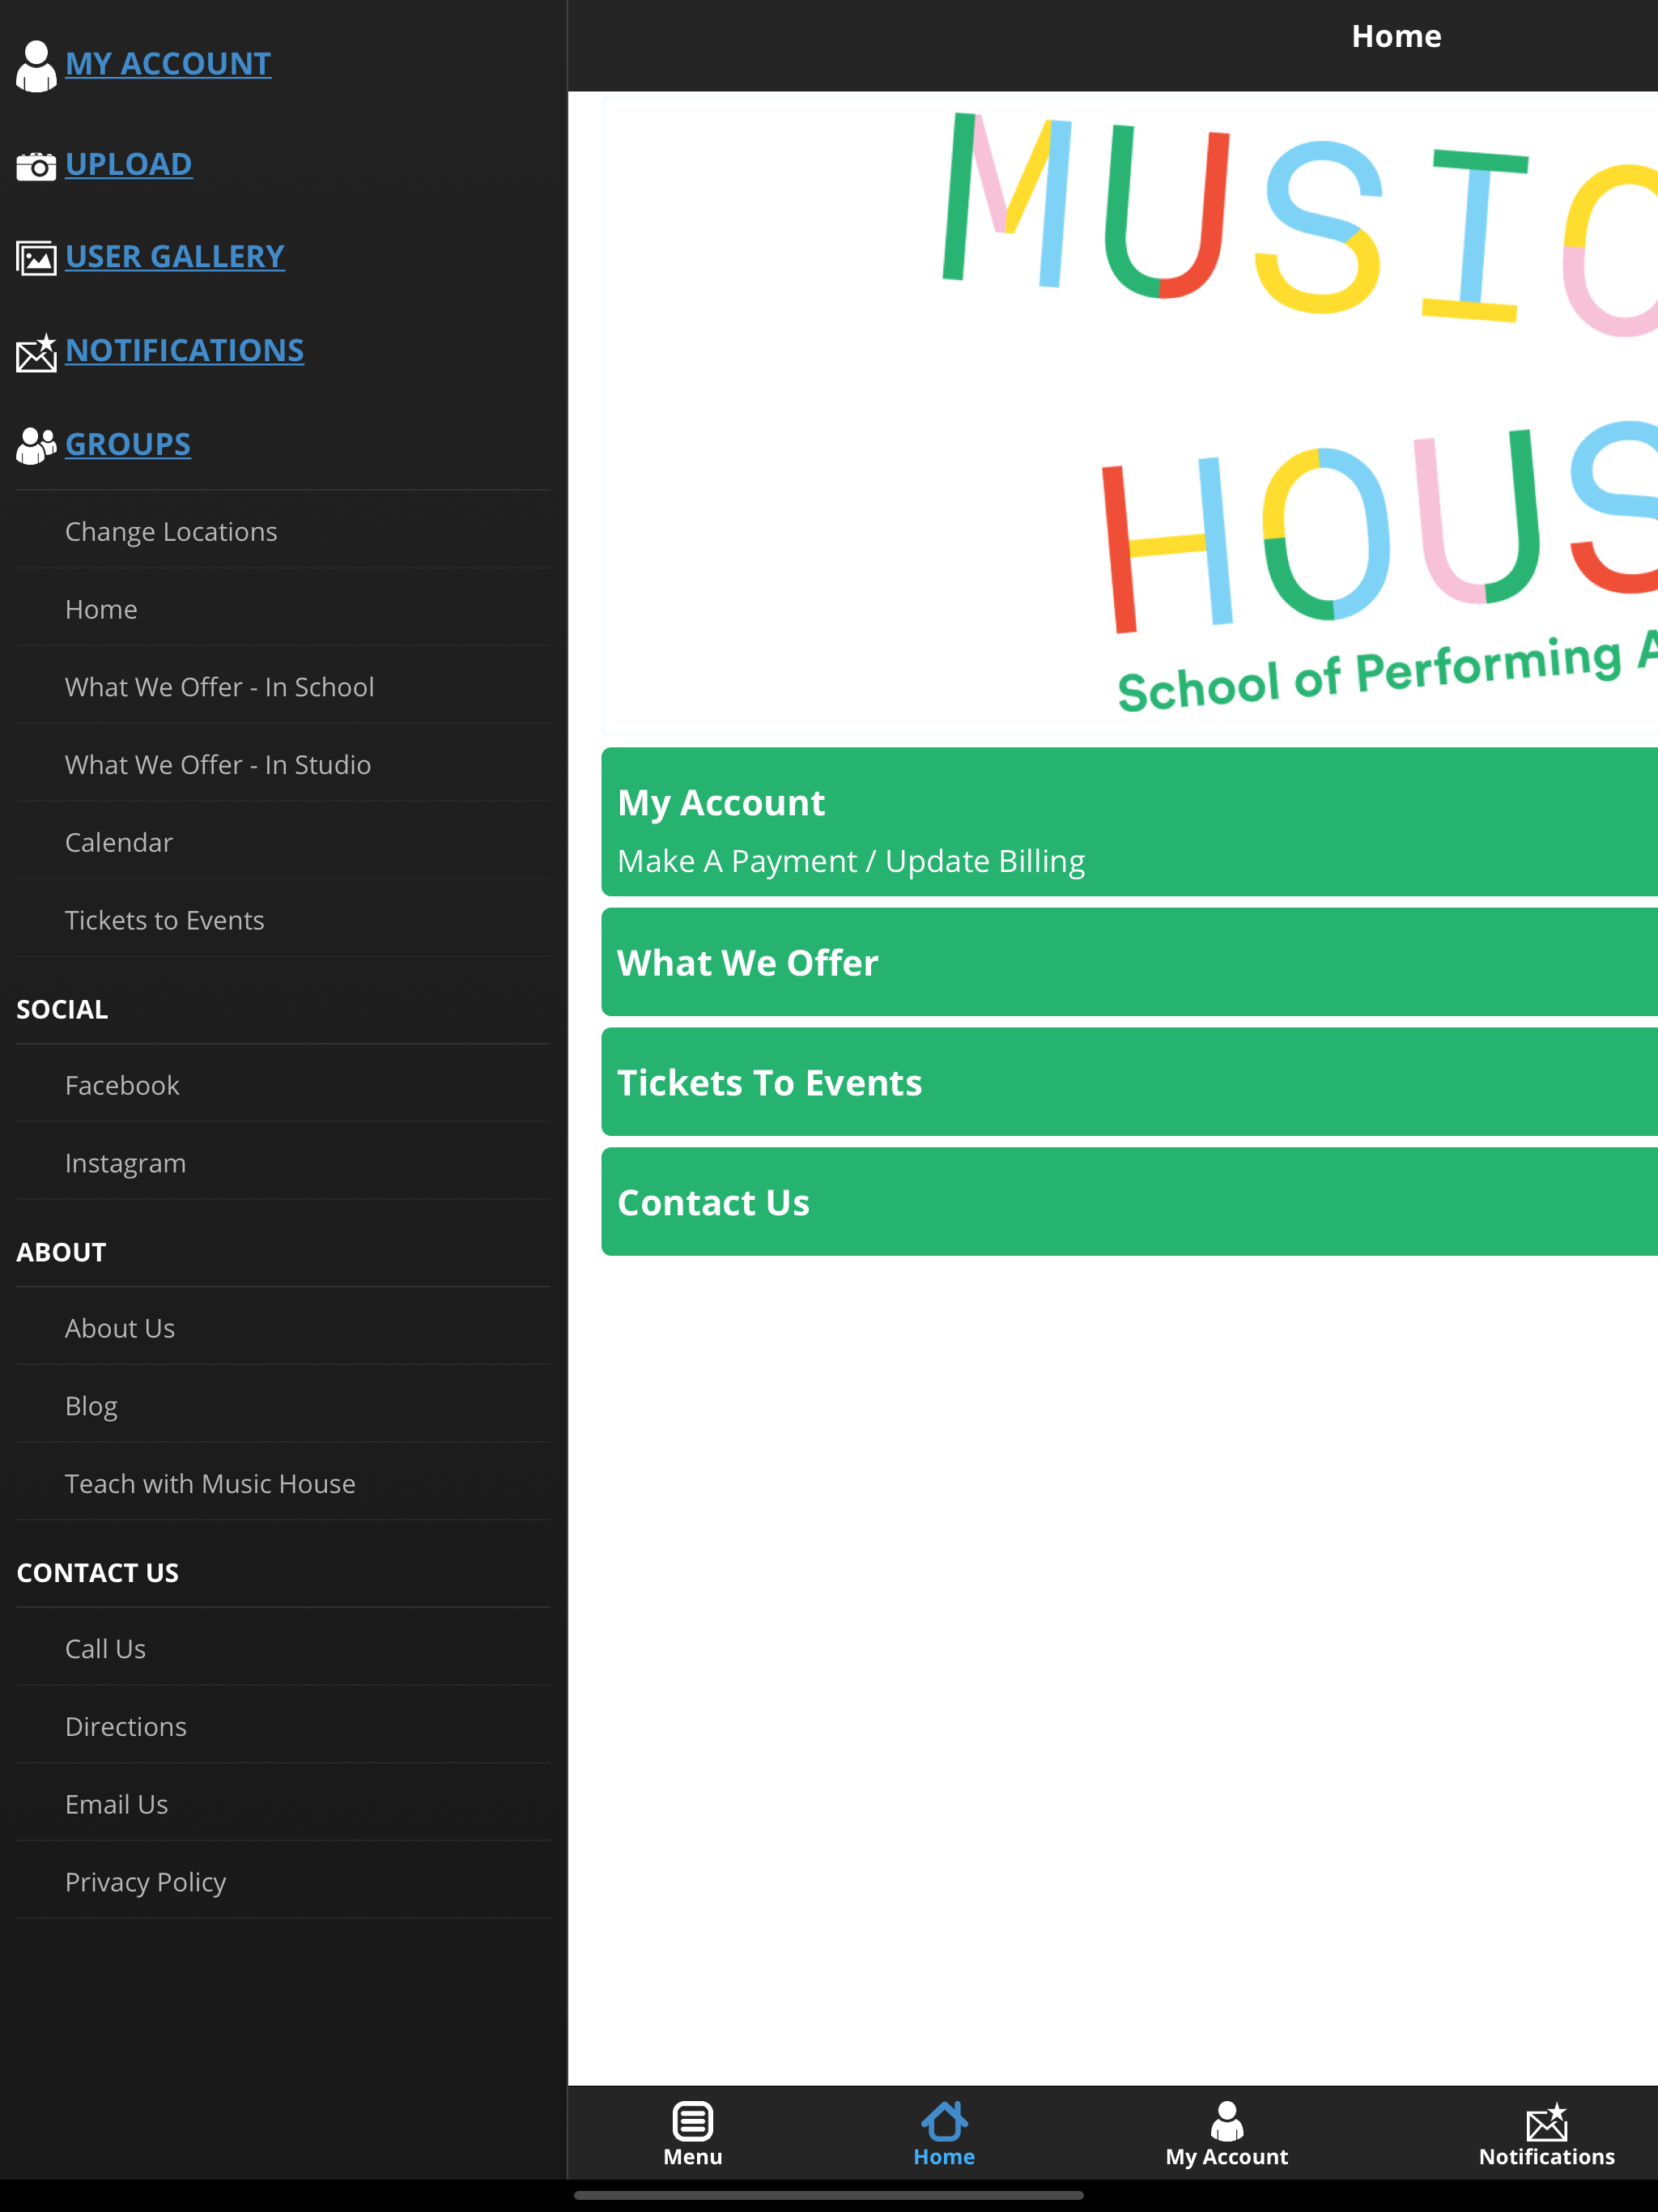Tap the Music House logo banner
The image size is (1658, 2212).
(1130, 415)
